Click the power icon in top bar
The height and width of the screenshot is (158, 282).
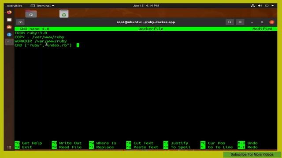point(267,6)
